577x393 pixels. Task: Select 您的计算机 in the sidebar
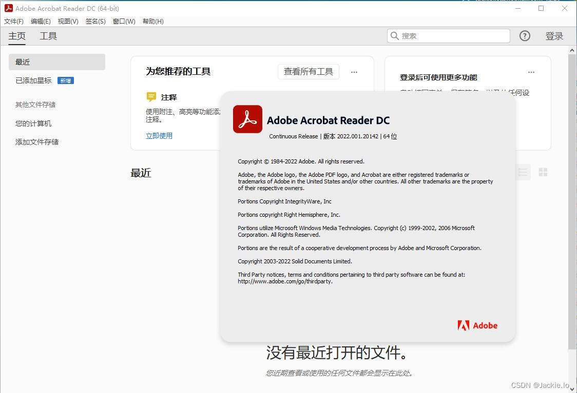(33, 123)
